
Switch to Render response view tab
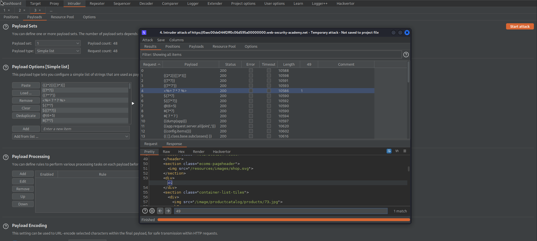(x=199, y=152)
